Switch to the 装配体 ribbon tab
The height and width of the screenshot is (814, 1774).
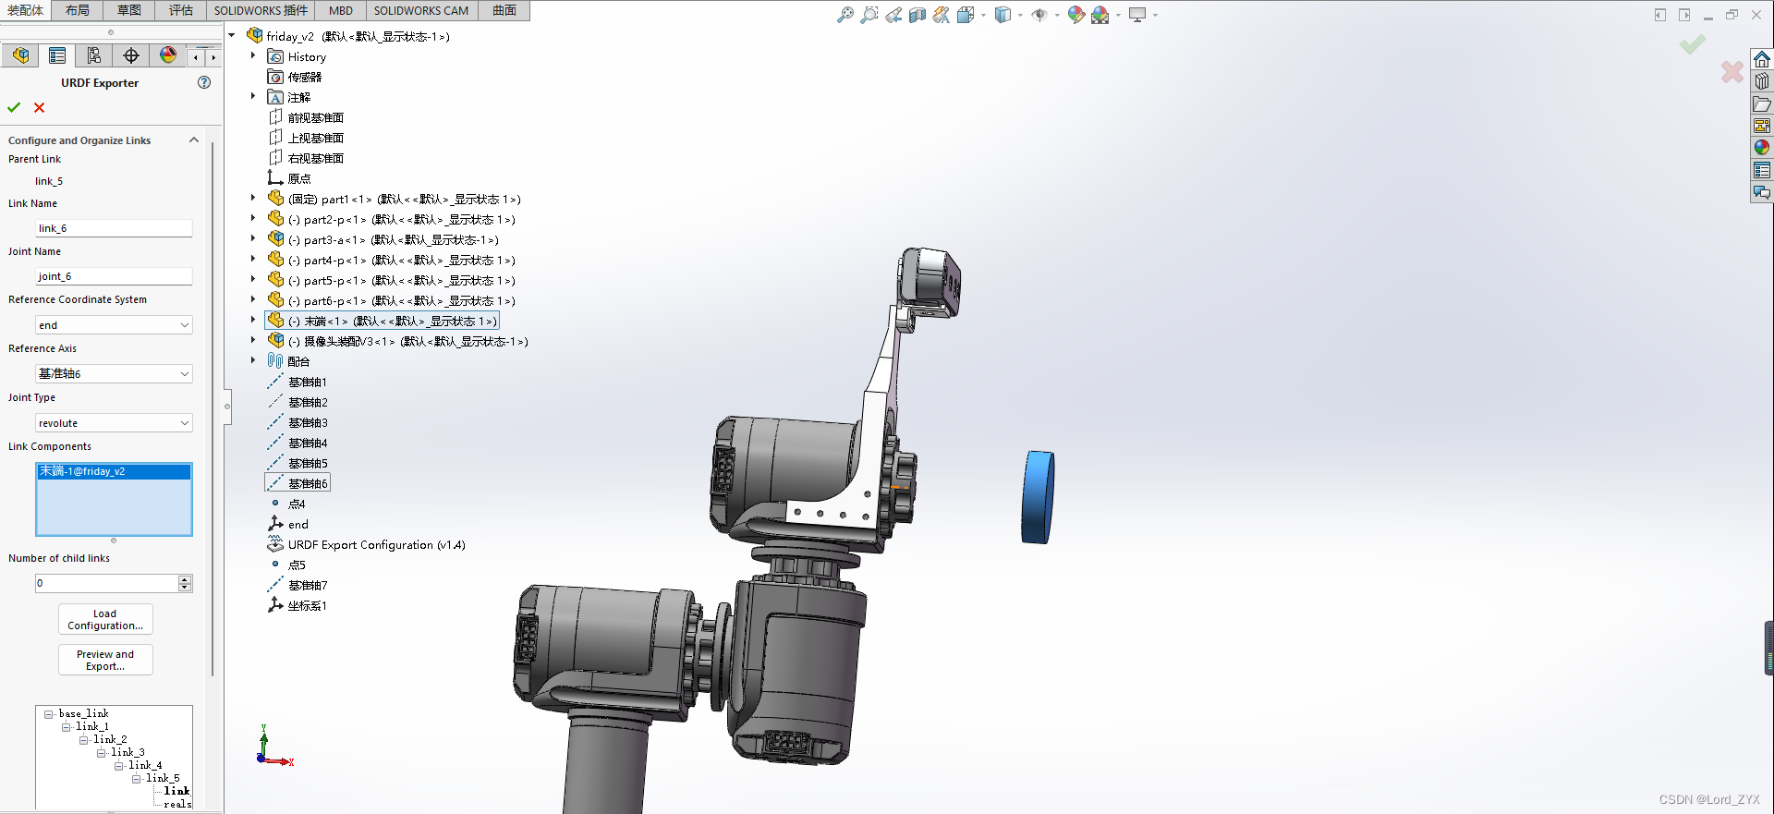point(26,10)
